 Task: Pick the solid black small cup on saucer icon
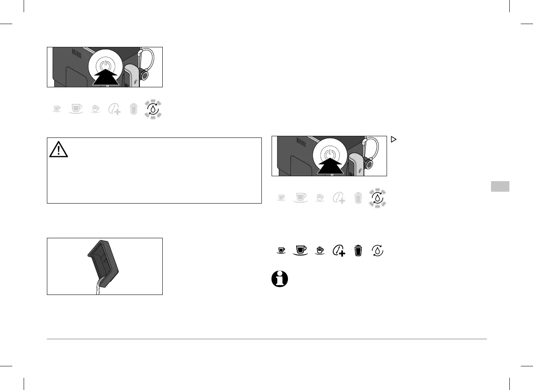point(320,250)
